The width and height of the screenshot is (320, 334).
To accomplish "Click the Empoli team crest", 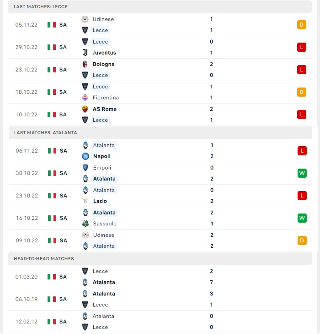I will (x=85, y=168).
